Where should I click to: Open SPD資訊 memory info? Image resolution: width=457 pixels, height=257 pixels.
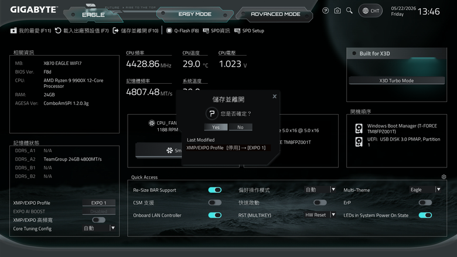pyautogui.click(x=216, y=30)
